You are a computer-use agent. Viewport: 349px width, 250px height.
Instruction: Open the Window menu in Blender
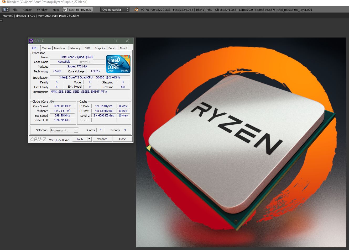(x=42, y=9)
